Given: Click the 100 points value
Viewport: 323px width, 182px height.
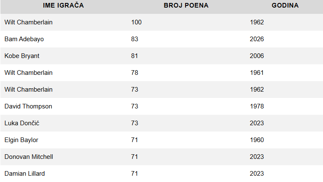Looking at the screenshot, I should pos(136,22).
